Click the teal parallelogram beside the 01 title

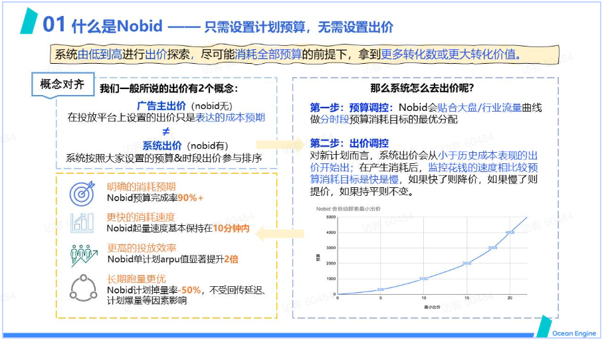(x=28, y=22)
